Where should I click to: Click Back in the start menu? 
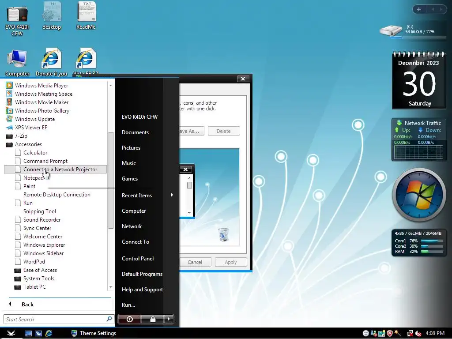pyautogui.click(x=27, y=305)
